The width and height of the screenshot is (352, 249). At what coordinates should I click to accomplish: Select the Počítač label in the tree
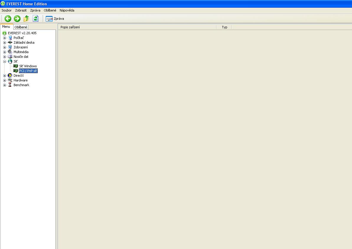click(x=19, y=38)
